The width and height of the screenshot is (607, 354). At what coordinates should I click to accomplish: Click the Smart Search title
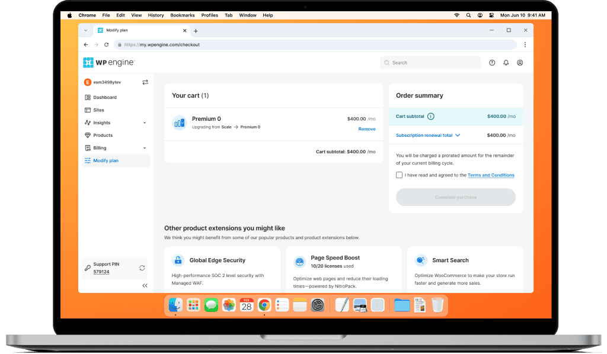(451, 260)
